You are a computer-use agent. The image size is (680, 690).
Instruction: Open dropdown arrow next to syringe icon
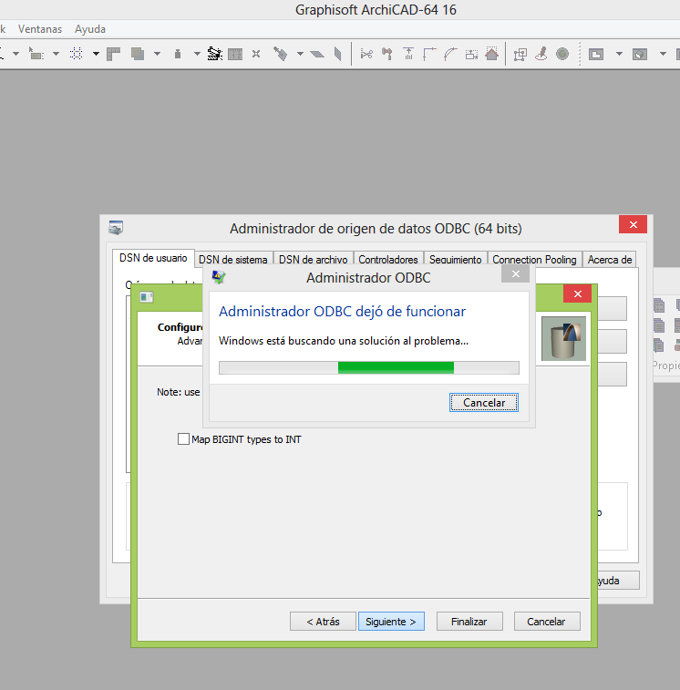coord(300,54)
